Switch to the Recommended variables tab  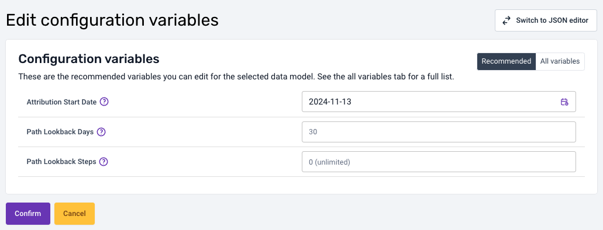click(506, 61)
